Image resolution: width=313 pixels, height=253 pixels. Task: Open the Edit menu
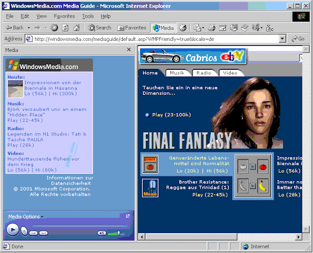pos(25,16)
